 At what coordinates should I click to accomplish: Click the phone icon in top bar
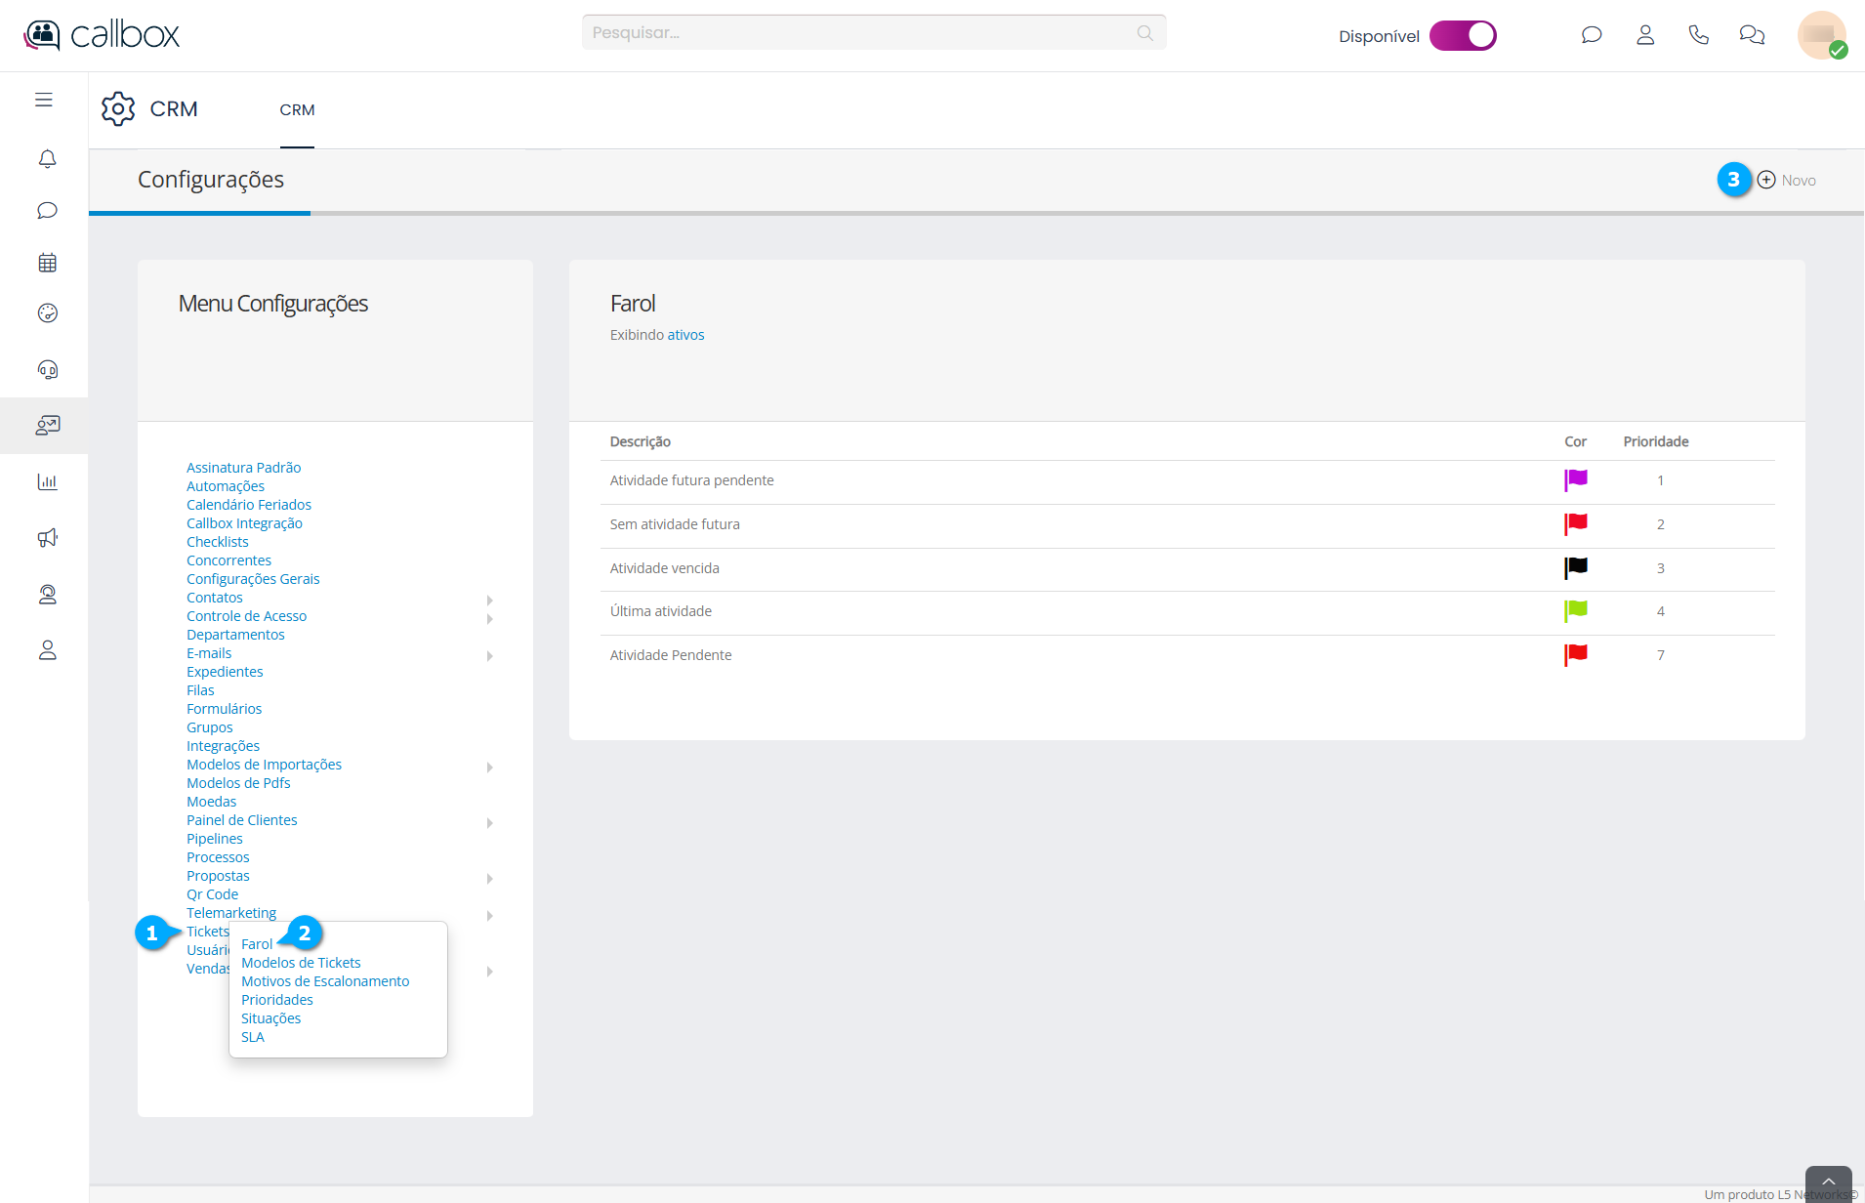[1698, 35]
